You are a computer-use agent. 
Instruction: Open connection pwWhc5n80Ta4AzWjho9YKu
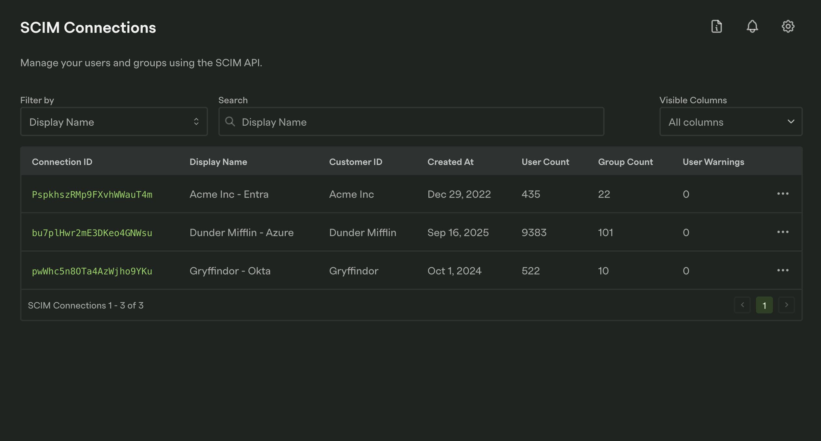[92, 271]
